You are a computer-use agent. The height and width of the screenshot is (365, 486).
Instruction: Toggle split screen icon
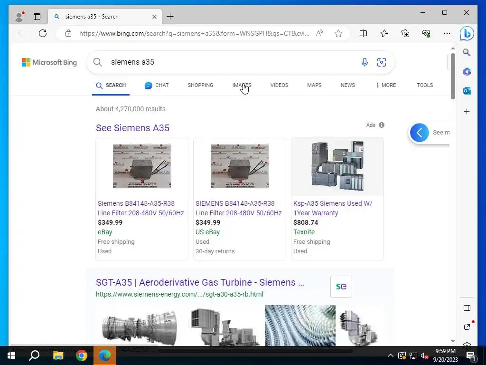click(363, 33)
